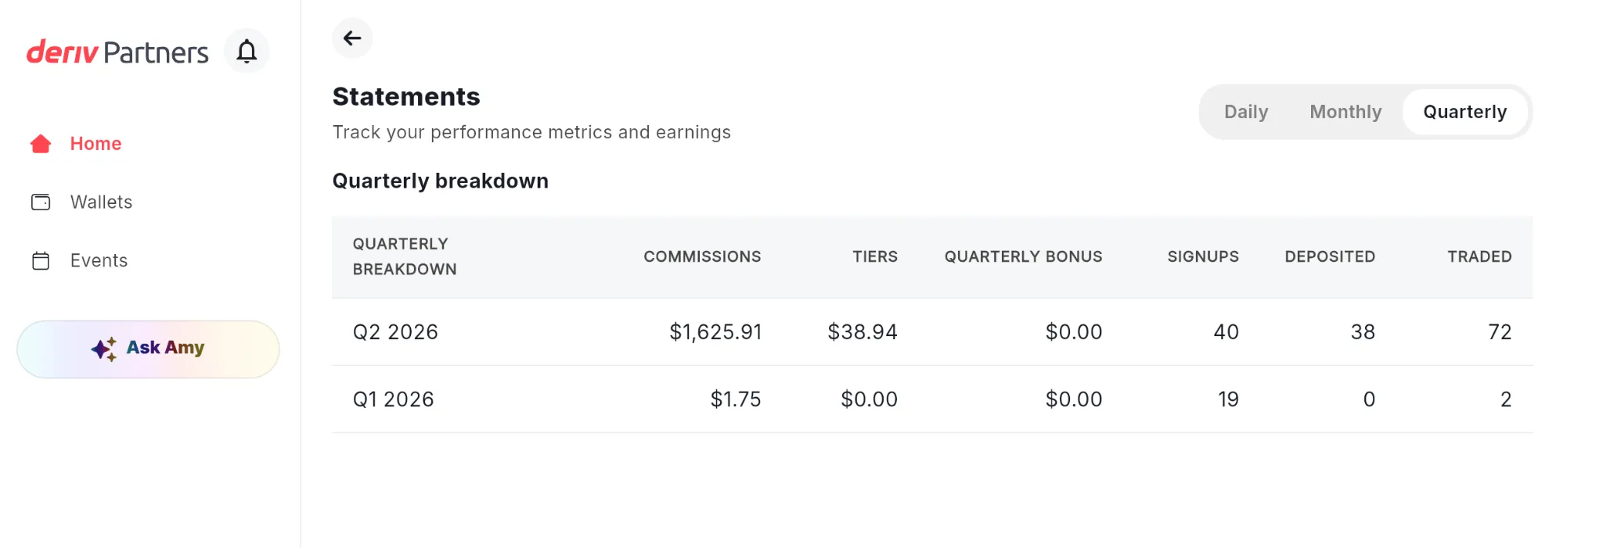Viewport: 1603px width, 548px height.
Task: Go to Home in sidebar
Action: click(95, 144)
